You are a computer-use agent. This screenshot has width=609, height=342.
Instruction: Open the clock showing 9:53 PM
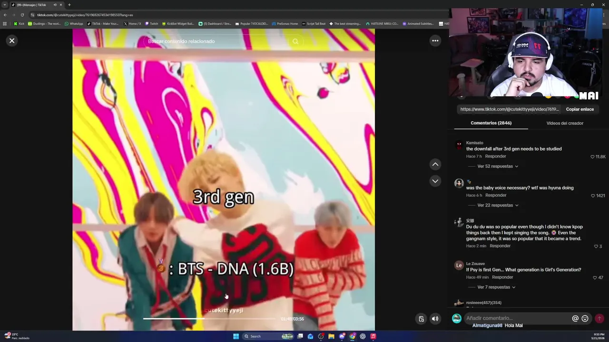pos(599,336)
